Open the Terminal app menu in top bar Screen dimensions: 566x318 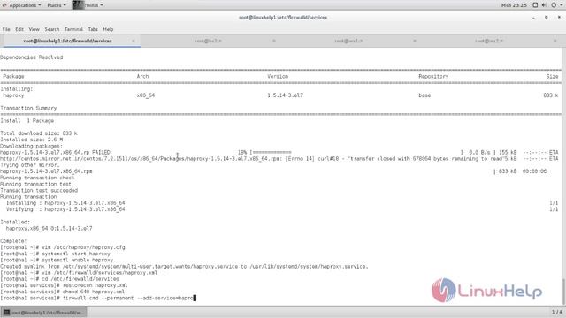(88, 5)
